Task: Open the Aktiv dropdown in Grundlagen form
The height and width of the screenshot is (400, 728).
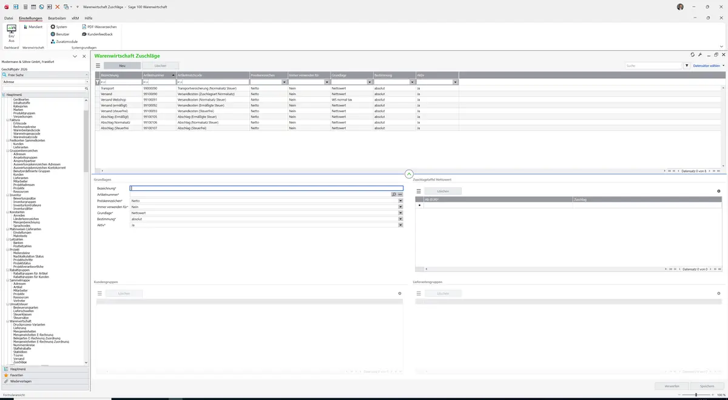Action: point(400,225)
